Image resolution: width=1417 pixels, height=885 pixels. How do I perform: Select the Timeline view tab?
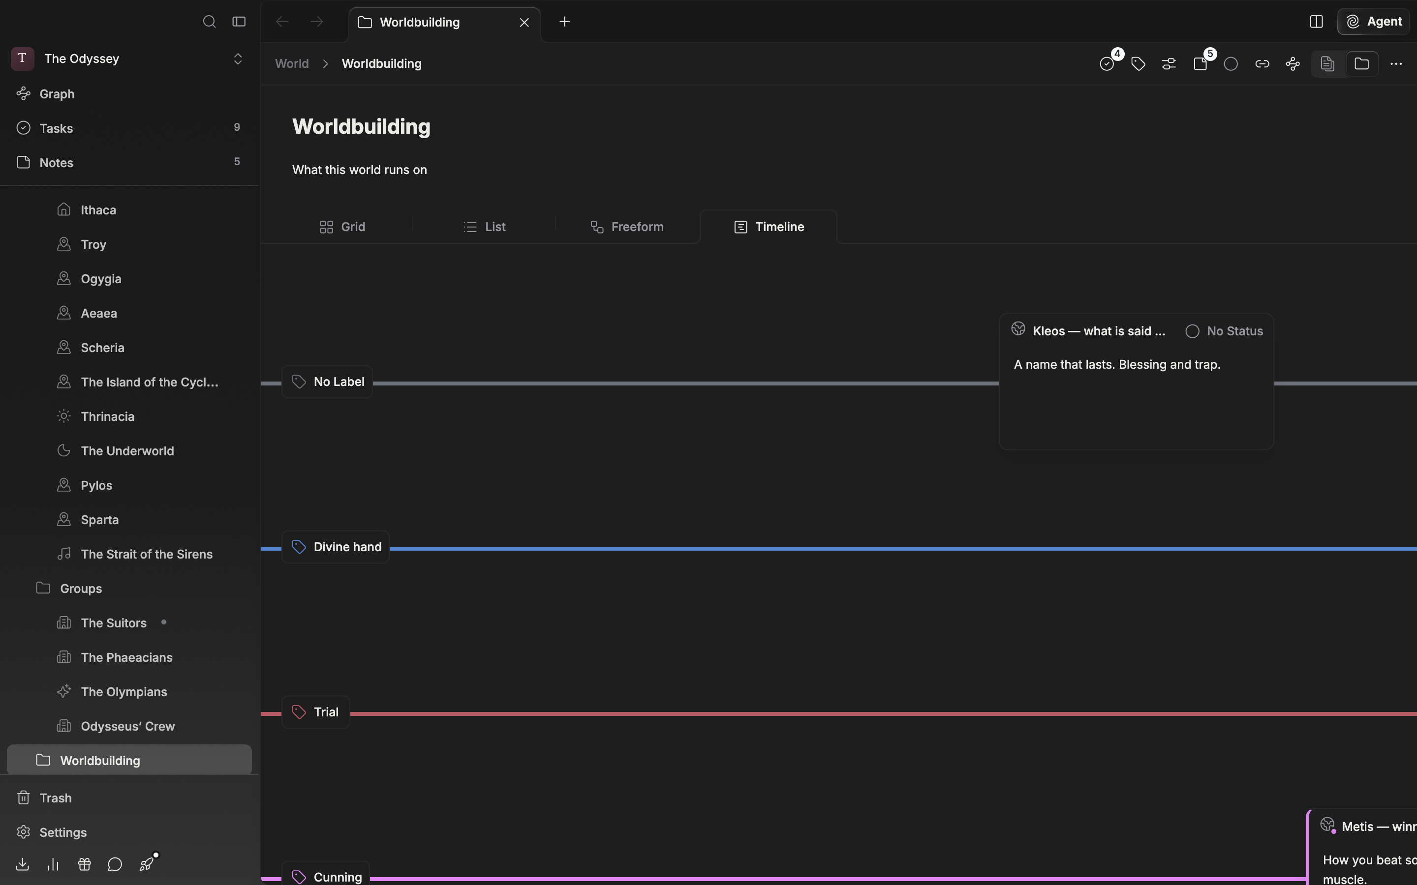pyautogui.click(x=769, y=227)
